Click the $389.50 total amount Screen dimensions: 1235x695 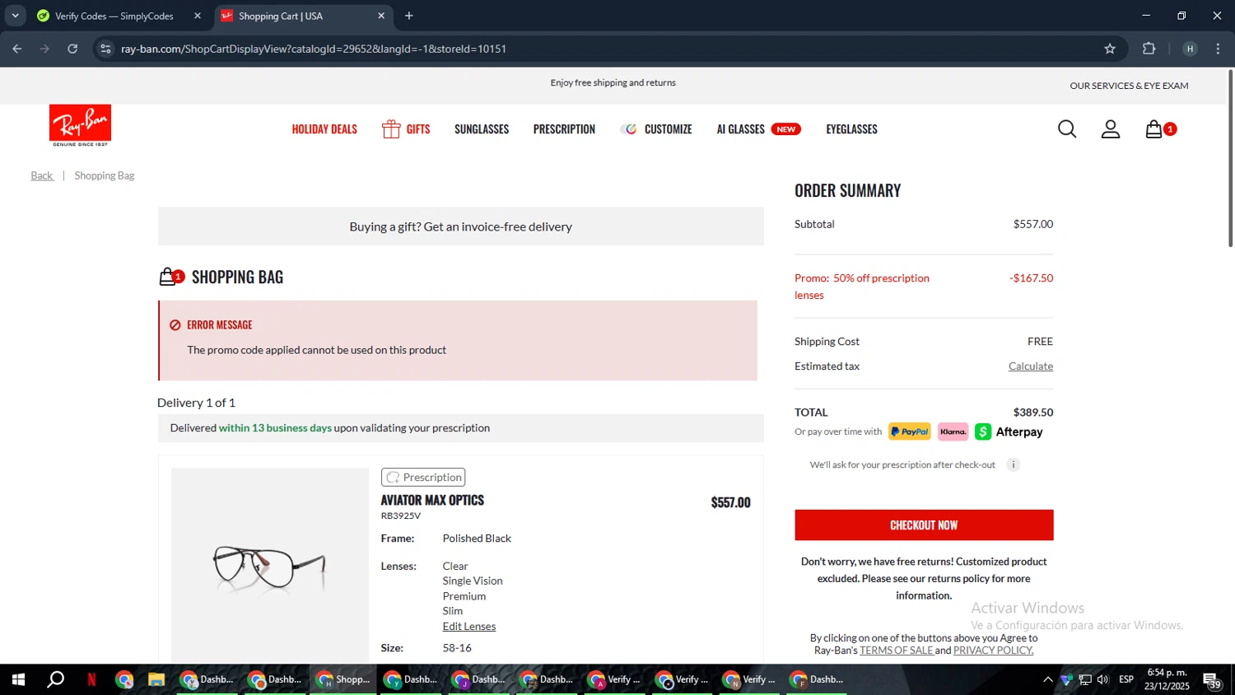1033,413
